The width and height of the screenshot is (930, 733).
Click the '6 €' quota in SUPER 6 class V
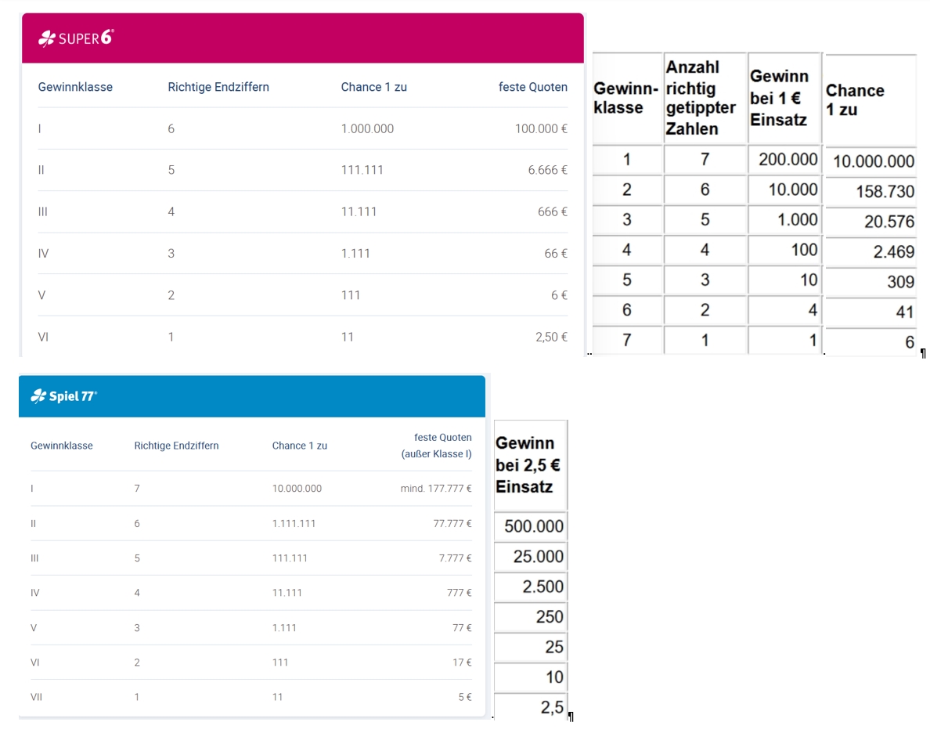click(x=559, y=295)
